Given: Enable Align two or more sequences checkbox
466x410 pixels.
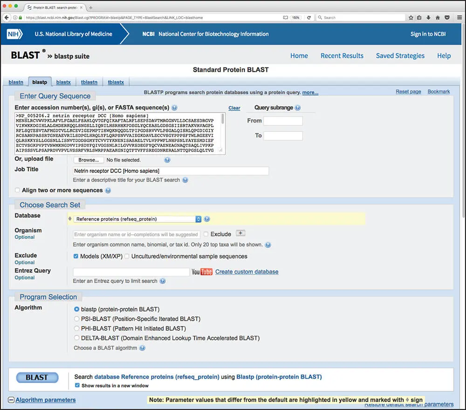Looking at the screenshot, I should coord(17,190).
